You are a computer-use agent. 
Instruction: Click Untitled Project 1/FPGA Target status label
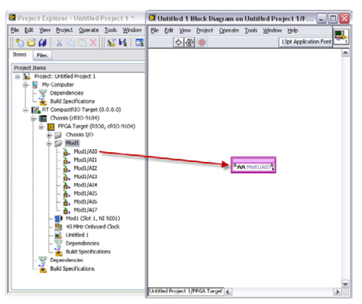point(186,291)
